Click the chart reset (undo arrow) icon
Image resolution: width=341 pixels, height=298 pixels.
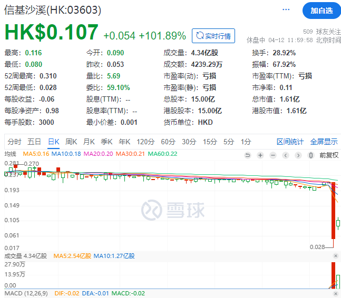tap(248, 155)
